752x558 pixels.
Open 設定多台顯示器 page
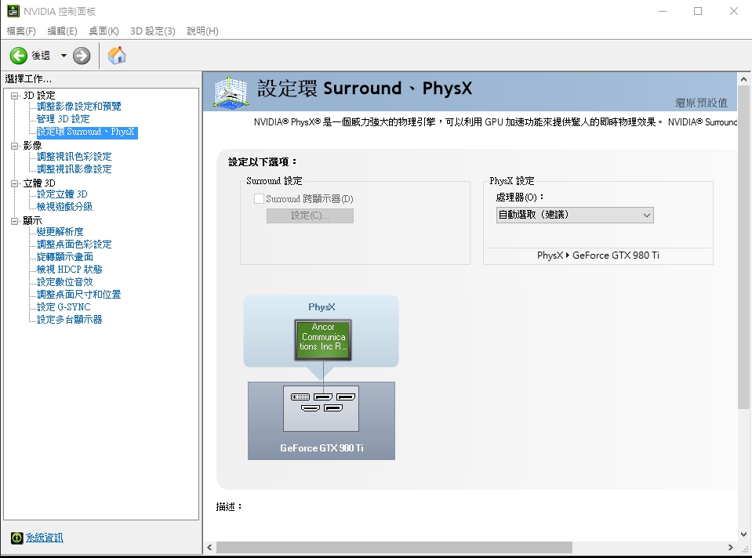(x=70, y=319)
